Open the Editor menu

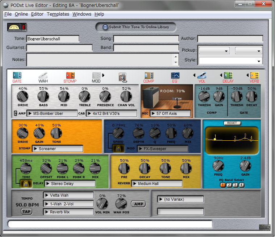point(37,14)
